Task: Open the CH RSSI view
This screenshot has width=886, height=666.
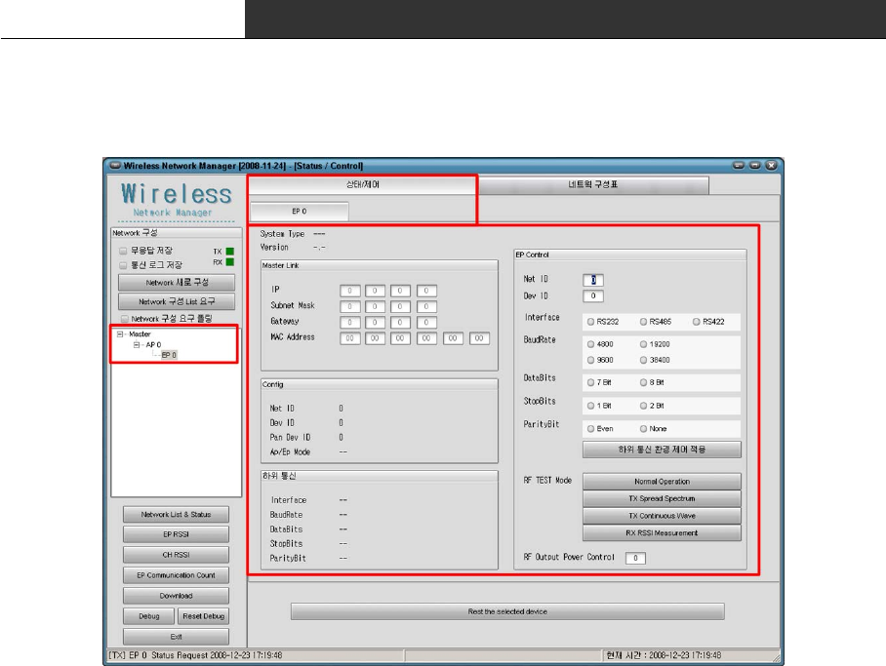Action: [177, 555]
